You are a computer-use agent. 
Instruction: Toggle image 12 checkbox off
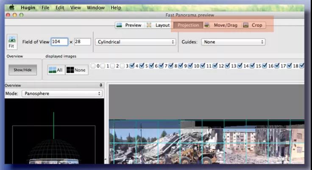[214, 66]
